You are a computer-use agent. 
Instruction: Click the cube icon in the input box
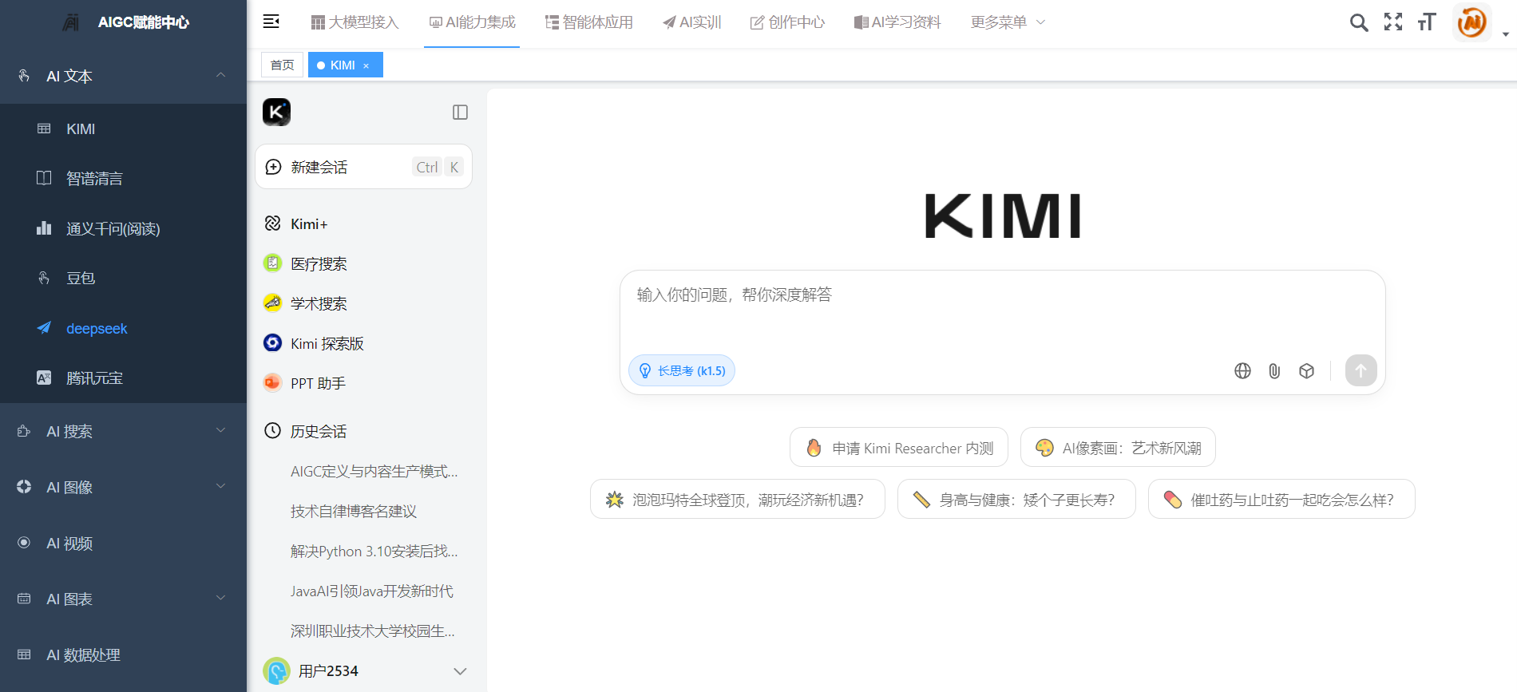coord(1306,370)
